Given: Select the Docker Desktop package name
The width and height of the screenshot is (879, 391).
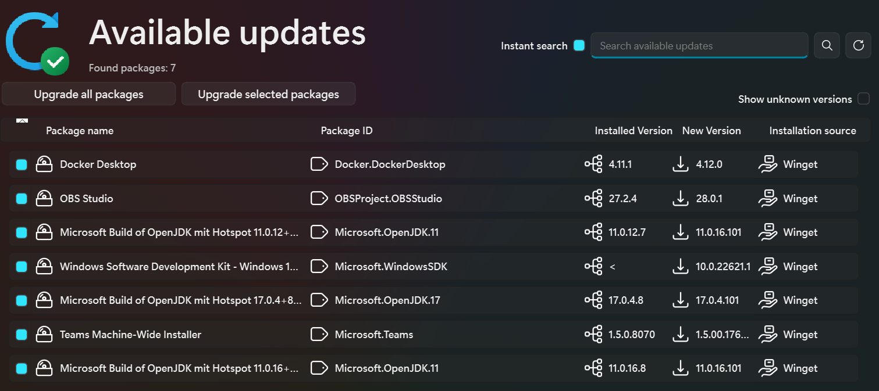Looking at the screenshot, I should 98,164.
